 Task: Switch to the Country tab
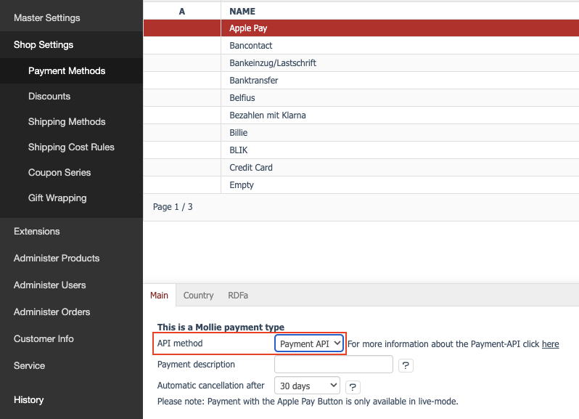click(198, 296)
